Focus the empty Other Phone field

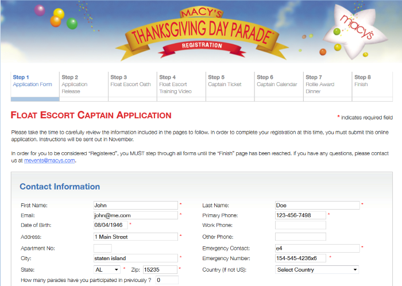pyautogui.click(x=300, y=237)
